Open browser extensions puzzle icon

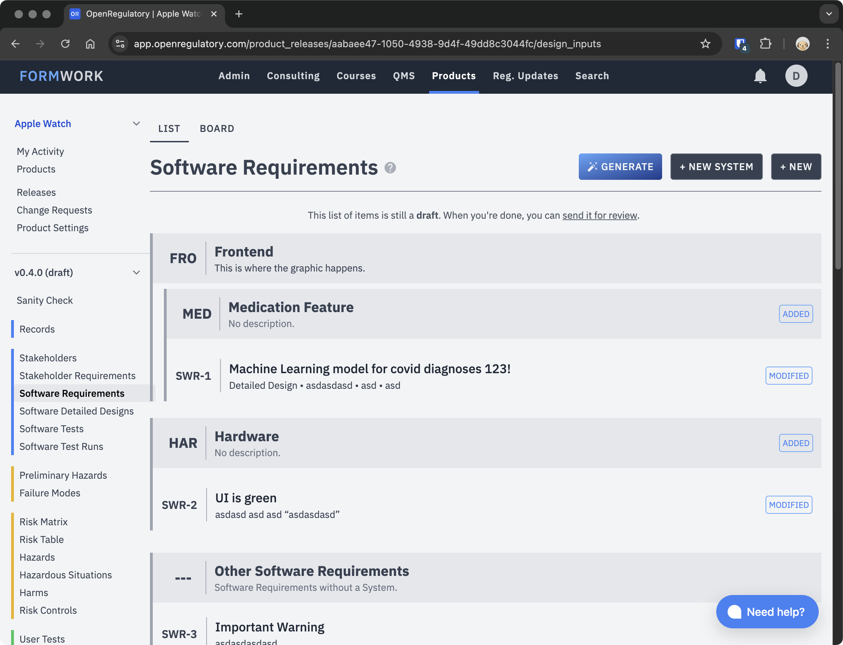click(x=766, y=44)
